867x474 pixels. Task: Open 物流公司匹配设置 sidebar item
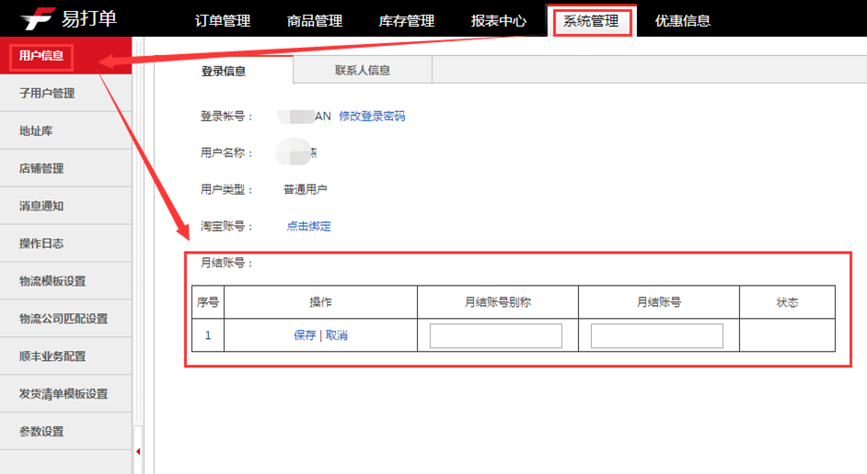pyautogui.click(x=64, y=319)
